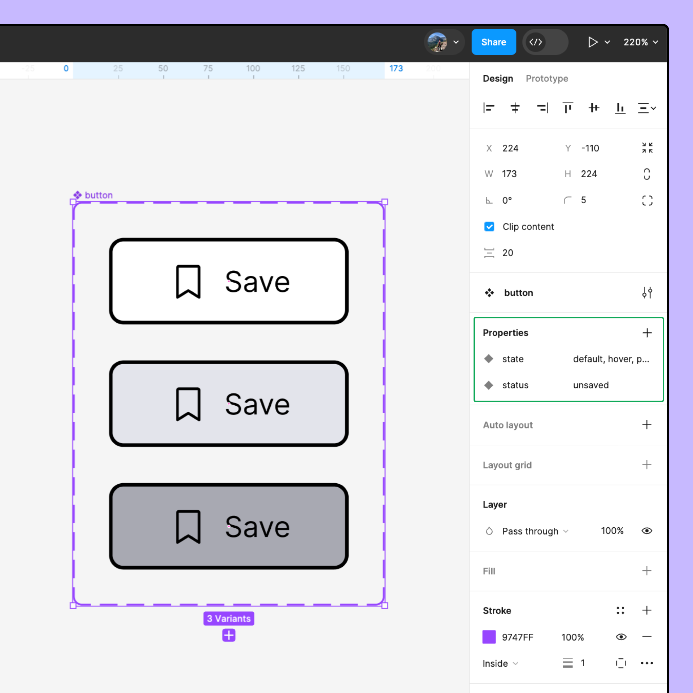Click the align left icon
Screen dimensions: 693x693
pyautogui.click(x=489, y=108)
